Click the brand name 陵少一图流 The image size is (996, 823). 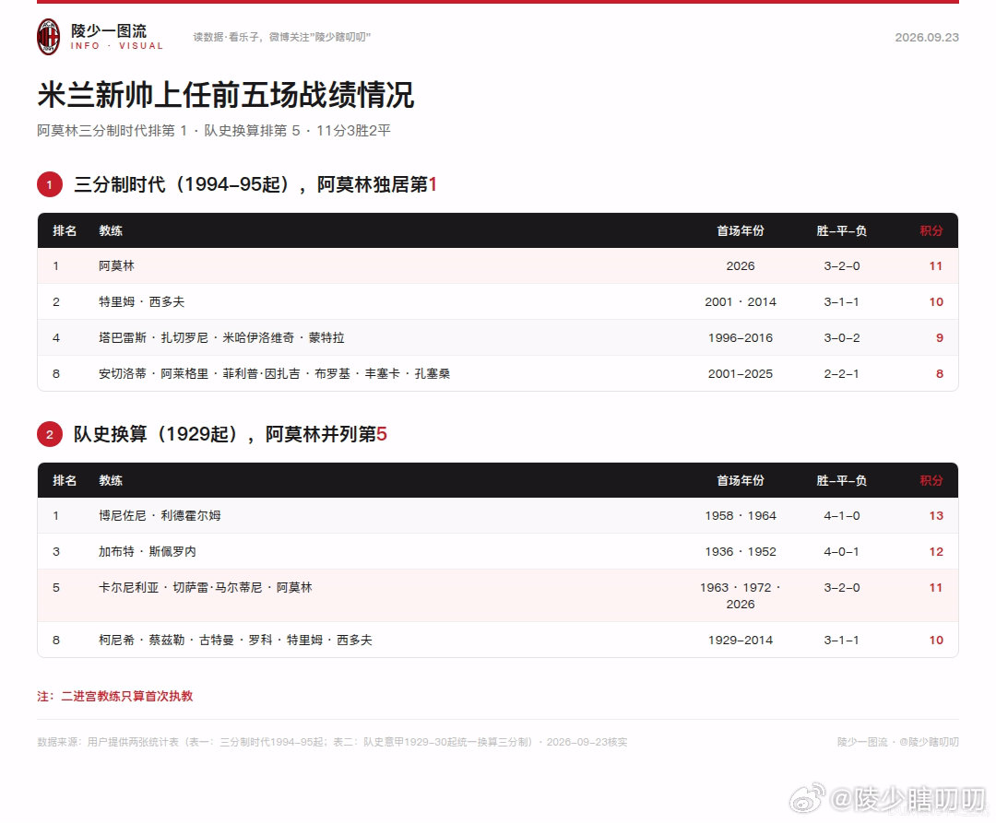click(x=109, y=30)
